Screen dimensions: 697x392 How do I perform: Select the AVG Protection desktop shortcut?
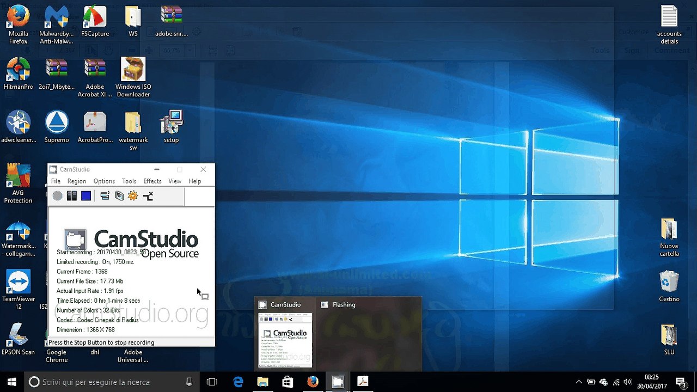[19, 184]
